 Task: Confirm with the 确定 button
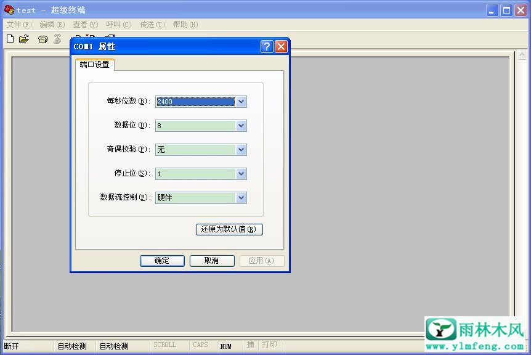[x=162, y=261]
